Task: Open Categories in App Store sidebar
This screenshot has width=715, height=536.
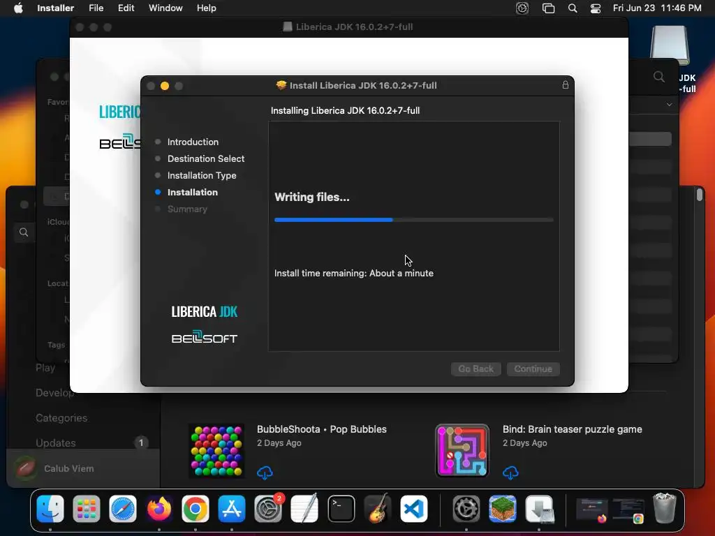Action: click(x=61, y=418)
